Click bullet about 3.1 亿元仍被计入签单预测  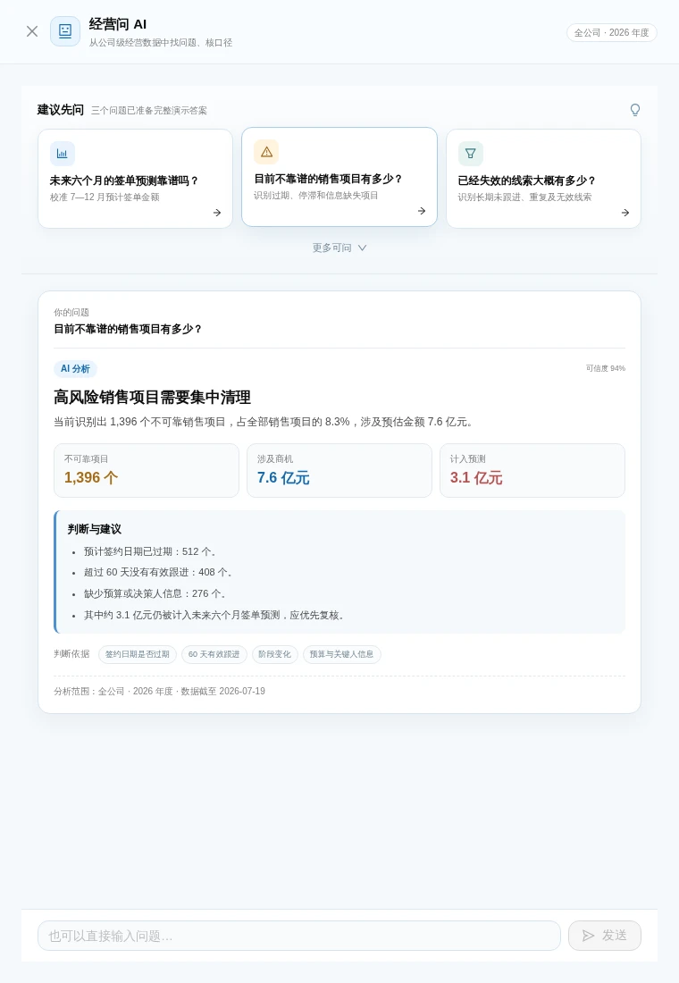coord(214,615)
